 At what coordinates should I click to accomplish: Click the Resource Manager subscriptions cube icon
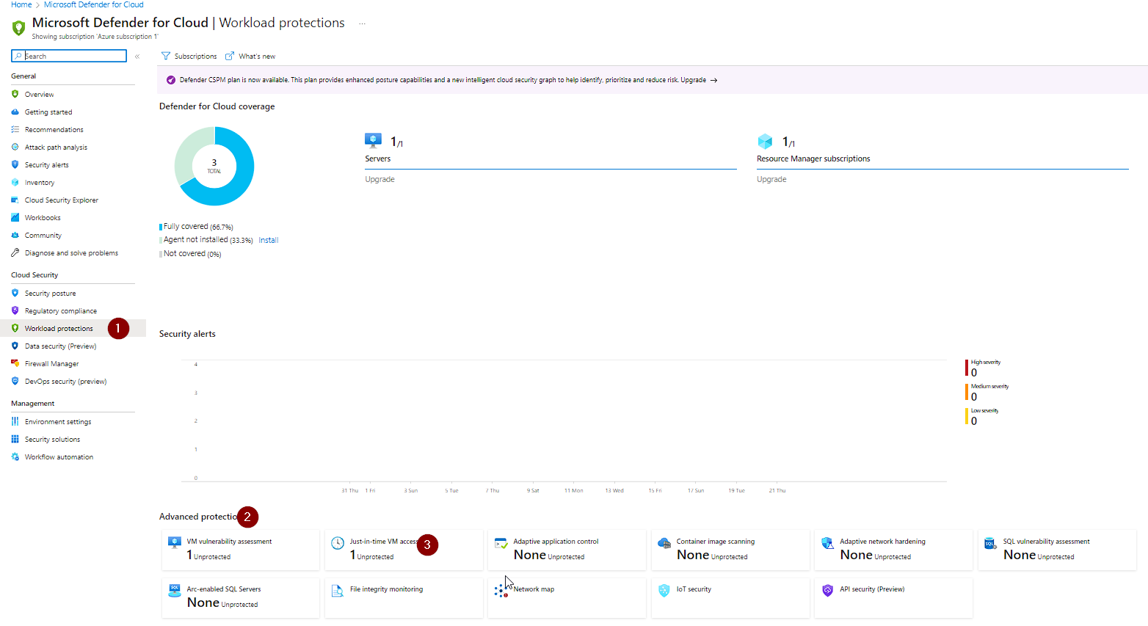(x=765, y=141)
